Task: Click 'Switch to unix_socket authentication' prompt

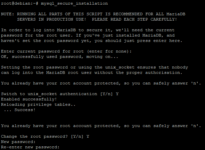Action: tap(57, 94)
